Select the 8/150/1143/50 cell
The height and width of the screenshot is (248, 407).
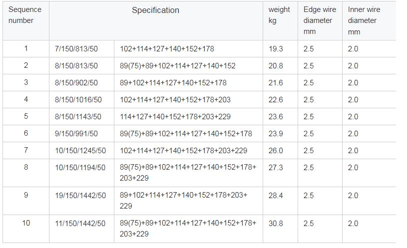coord(81,116)
